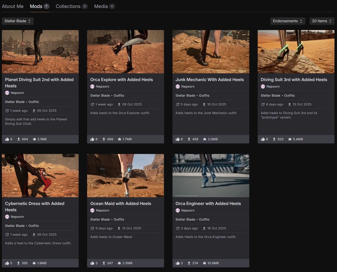Click the thumbs-up icon on Orca Engineer card
This screenshot has width=337, height=272.
click(x=178, y=263)
